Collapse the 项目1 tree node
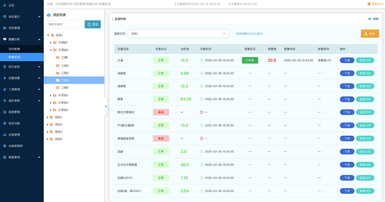385x202 pixels. 47,35
